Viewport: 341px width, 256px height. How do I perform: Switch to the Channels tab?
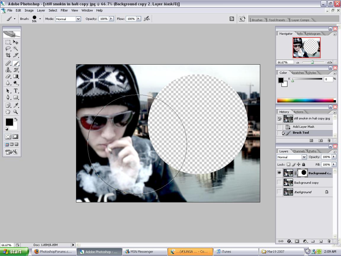[299, 151]
